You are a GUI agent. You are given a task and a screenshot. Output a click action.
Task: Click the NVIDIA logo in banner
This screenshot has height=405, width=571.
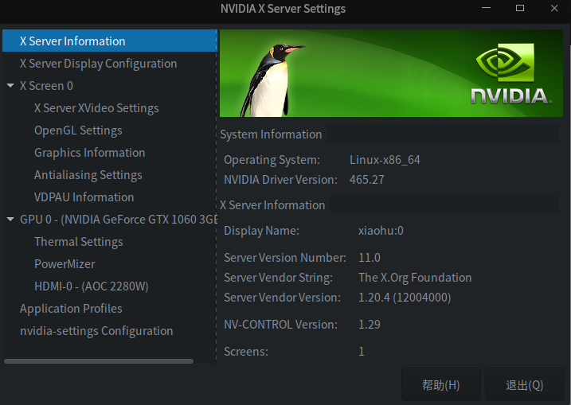point(510,76)
